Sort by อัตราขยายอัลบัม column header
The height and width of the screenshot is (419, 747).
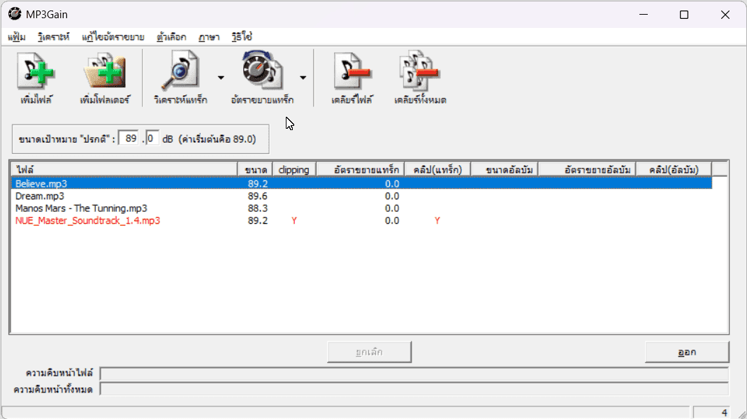pyautogui.click(x=587, y=170)
